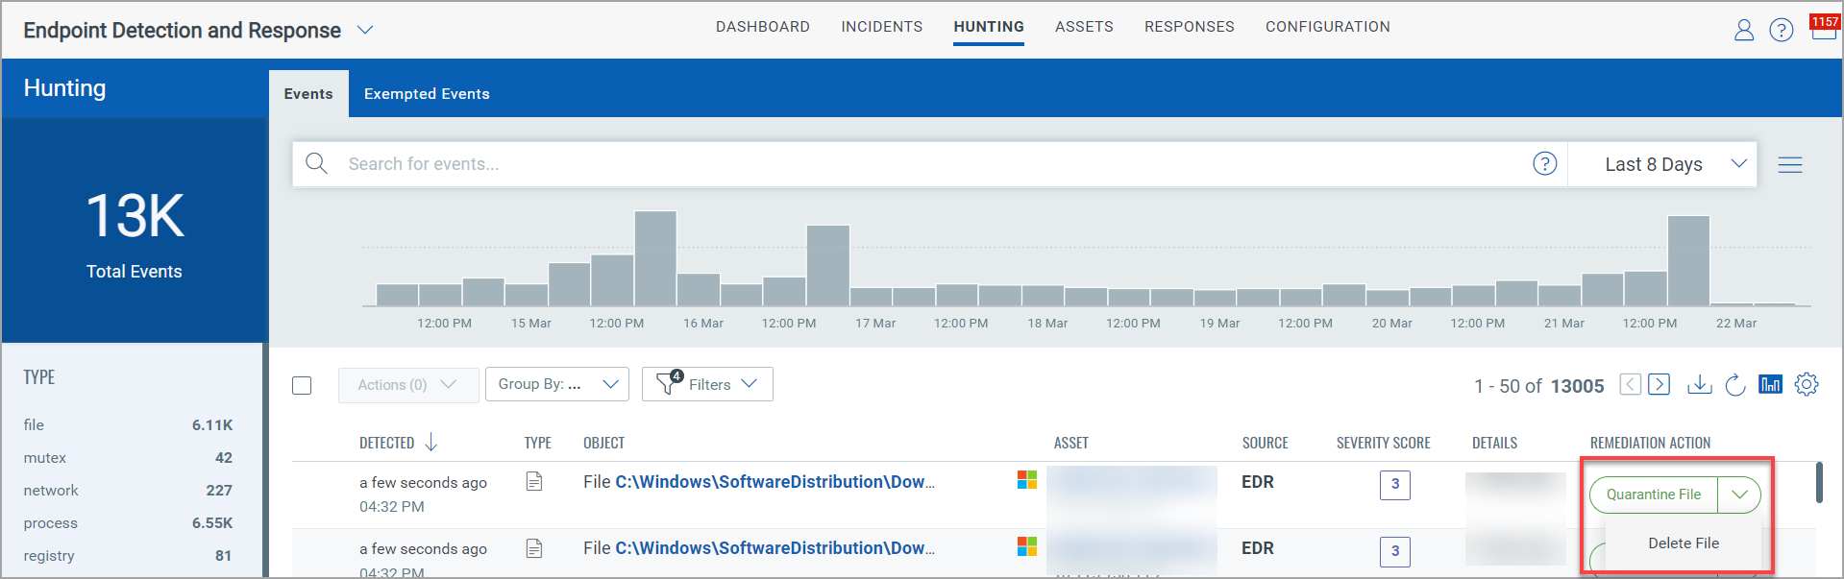The width and height of the screenshot is (1844, 579).
Task: Click the 13K Total Events counter
Action: point(135,232)
